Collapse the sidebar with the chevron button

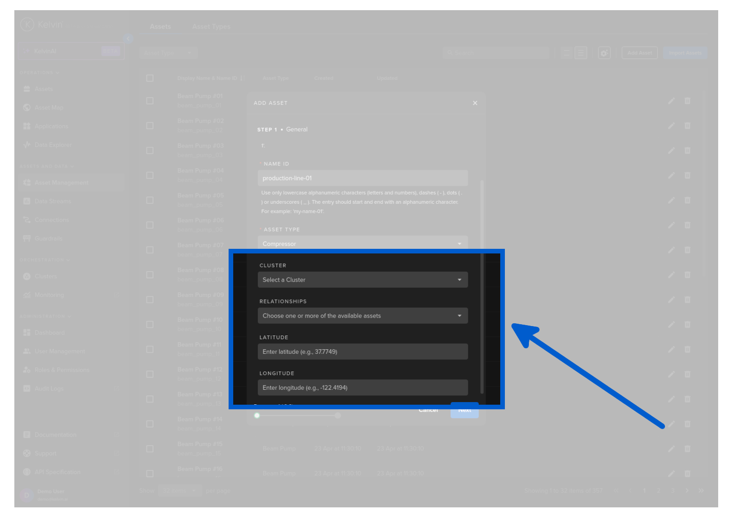128,38
